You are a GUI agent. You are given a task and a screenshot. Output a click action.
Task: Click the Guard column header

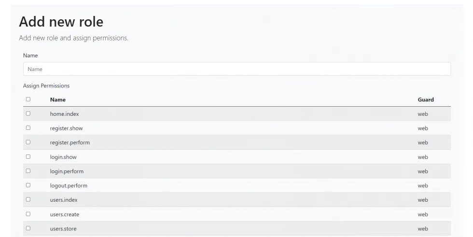(426, 100)
